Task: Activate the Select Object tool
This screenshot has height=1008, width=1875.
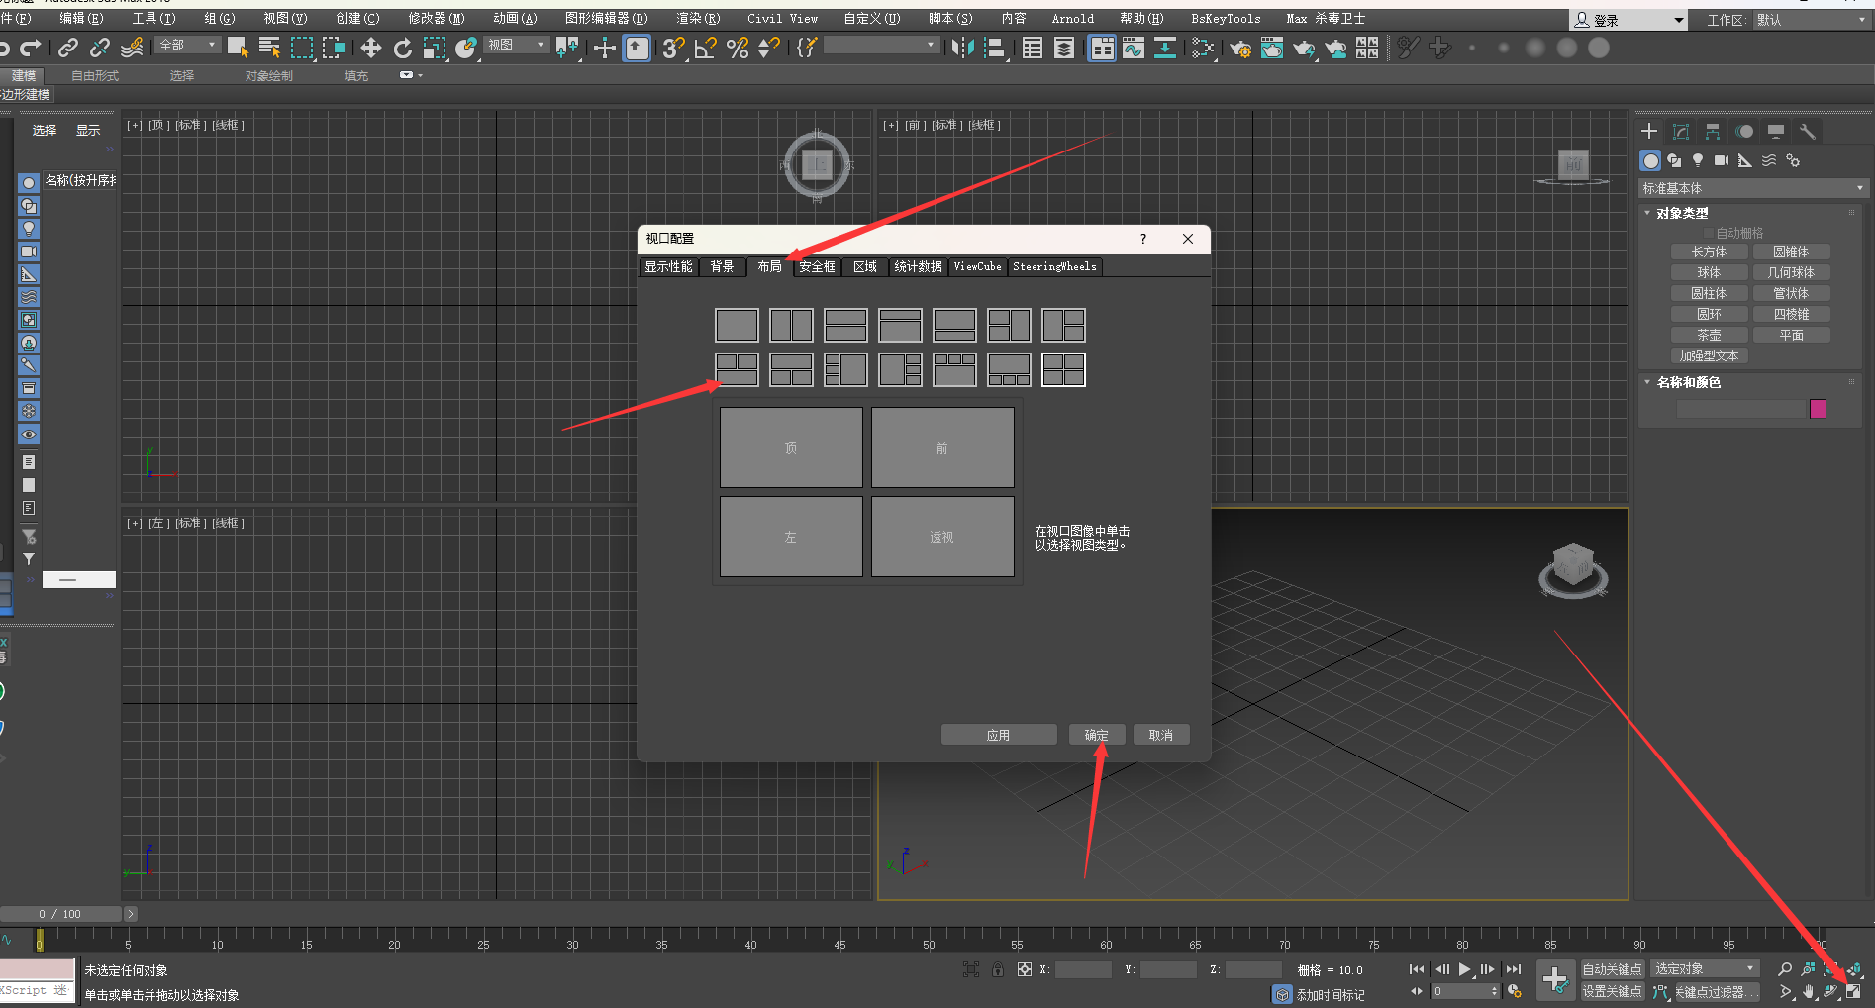Action: tap(238, 48)
